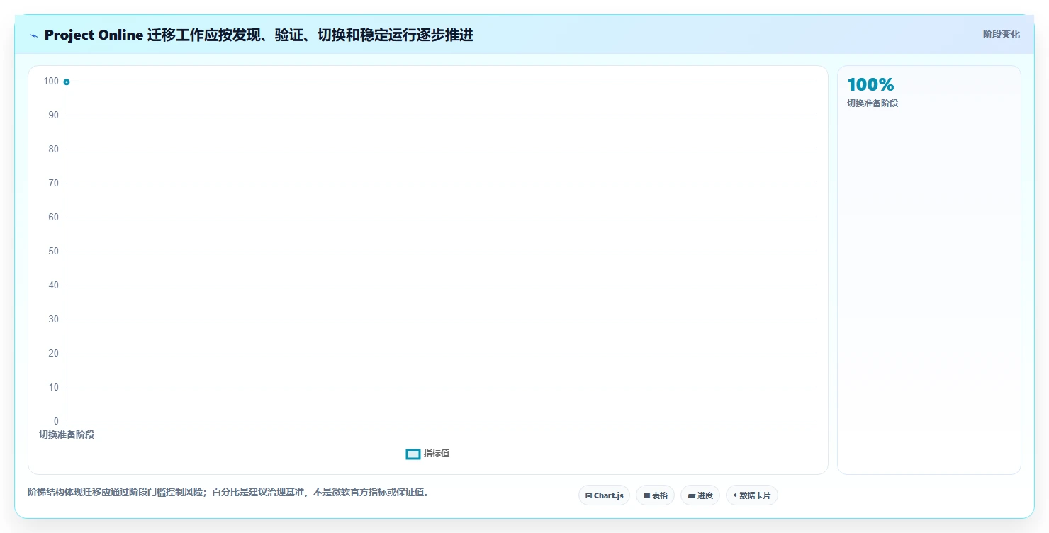Click the 数据卡片 tag pill
This screenshot has width=1049, height=533.
[x=751, y=495]
